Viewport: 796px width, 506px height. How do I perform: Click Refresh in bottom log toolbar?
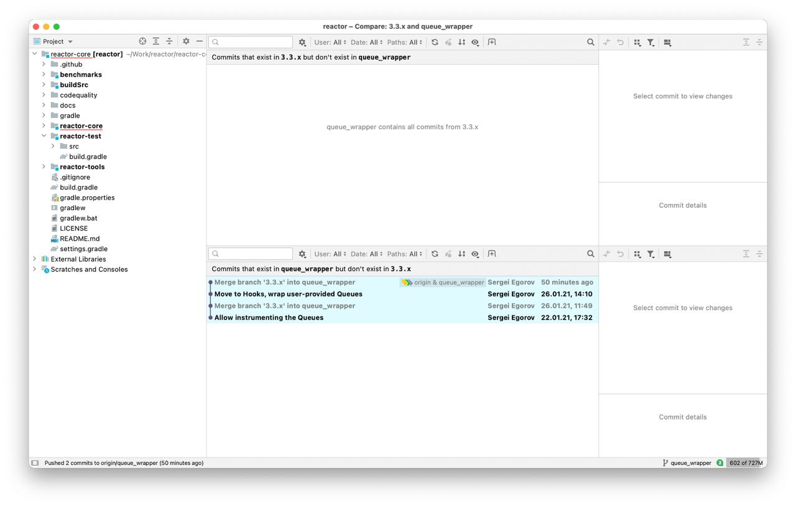pos(435,254)
